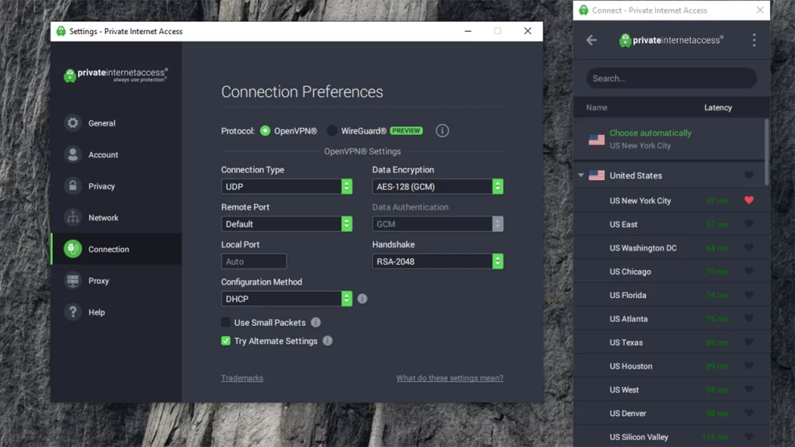
Task: Open Connection Type UDP dropdown
Action: tap(286, 186)
